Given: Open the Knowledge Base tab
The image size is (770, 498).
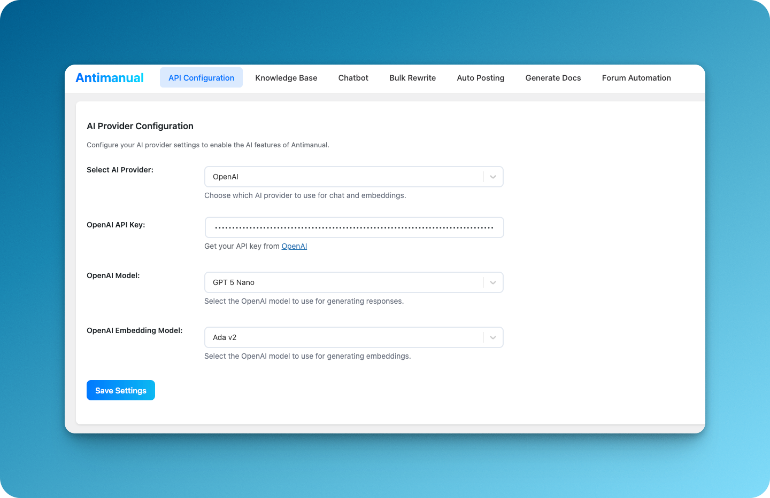Looking at the screenshot, I should (286, 78).
